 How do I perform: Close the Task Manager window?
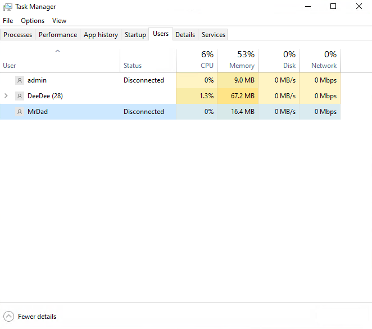pos(359,6)
